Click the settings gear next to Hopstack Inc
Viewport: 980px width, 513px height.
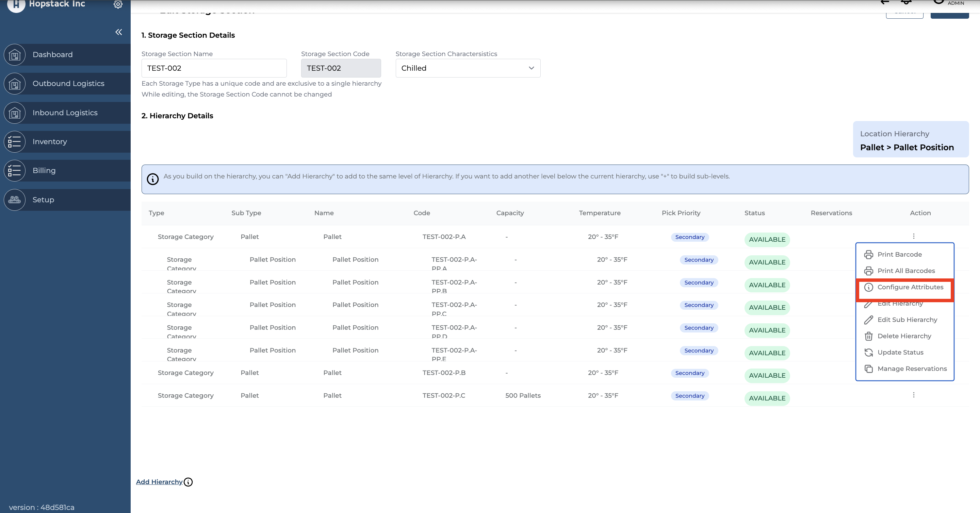[x=118, y=4]
